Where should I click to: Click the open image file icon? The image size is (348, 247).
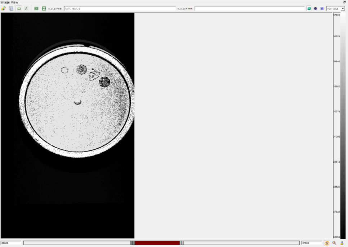[x=4, y=8]
